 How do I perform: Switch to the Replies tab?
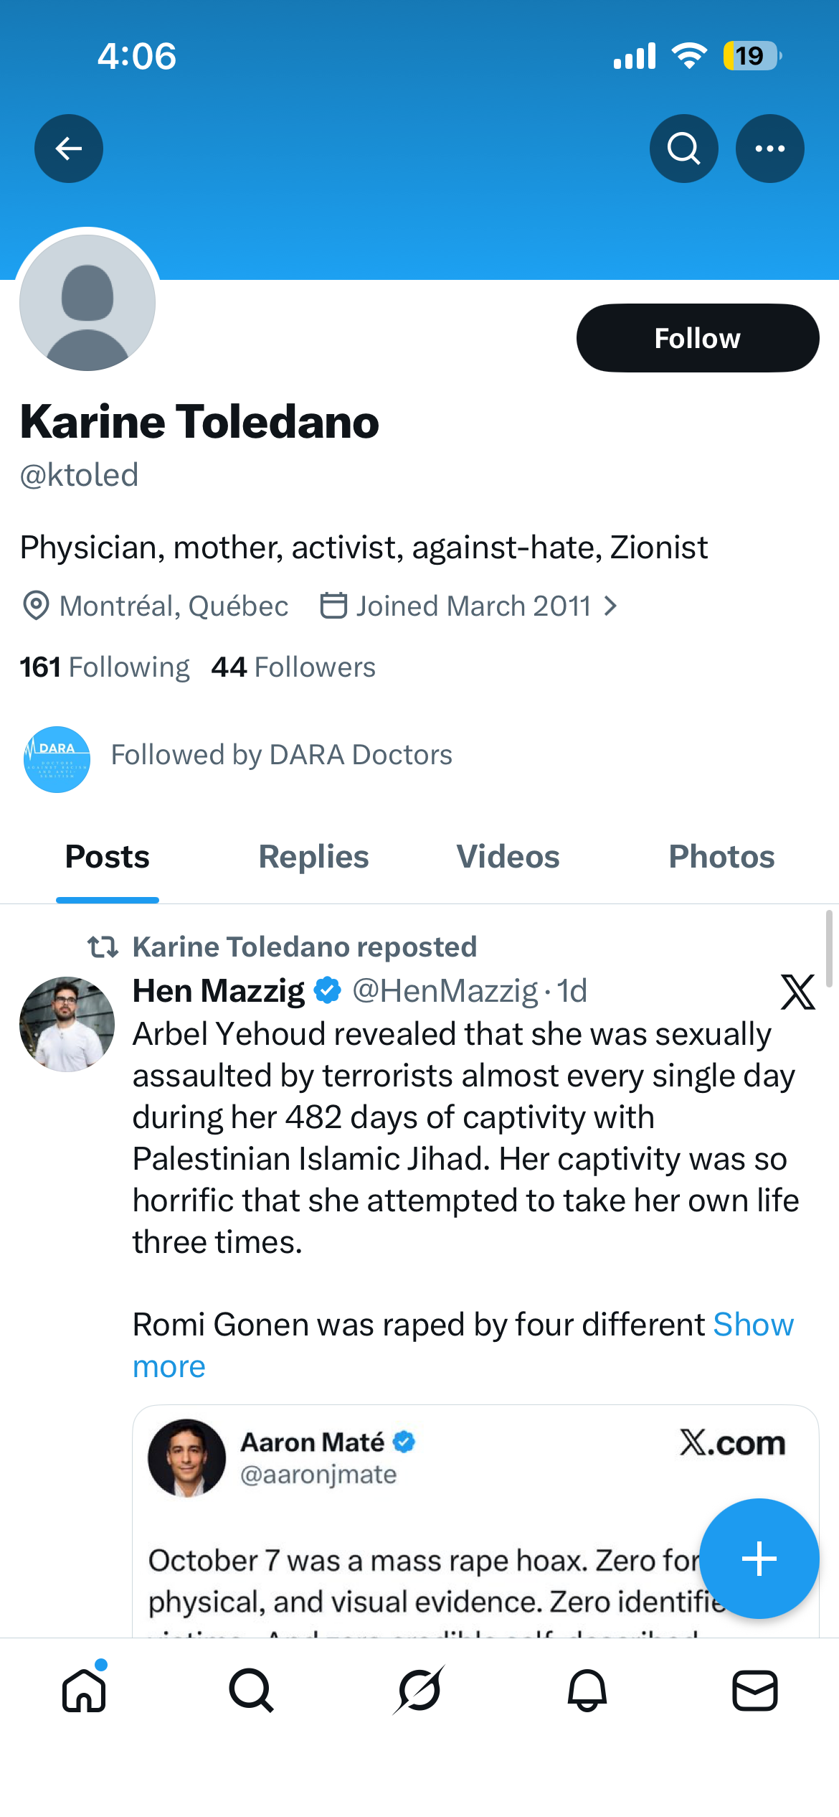click(313, 857)
